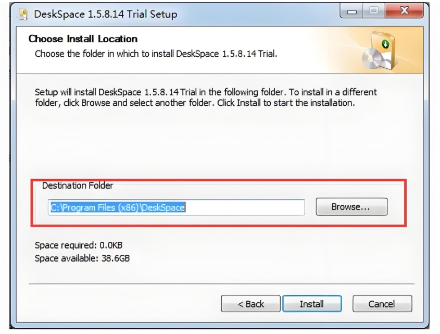The width and height of the screenshot is (440, 334).
Task: Click the window title 'DeskSpace 1.5.8.14 Trial Setup'
Action: click(105, 14)
